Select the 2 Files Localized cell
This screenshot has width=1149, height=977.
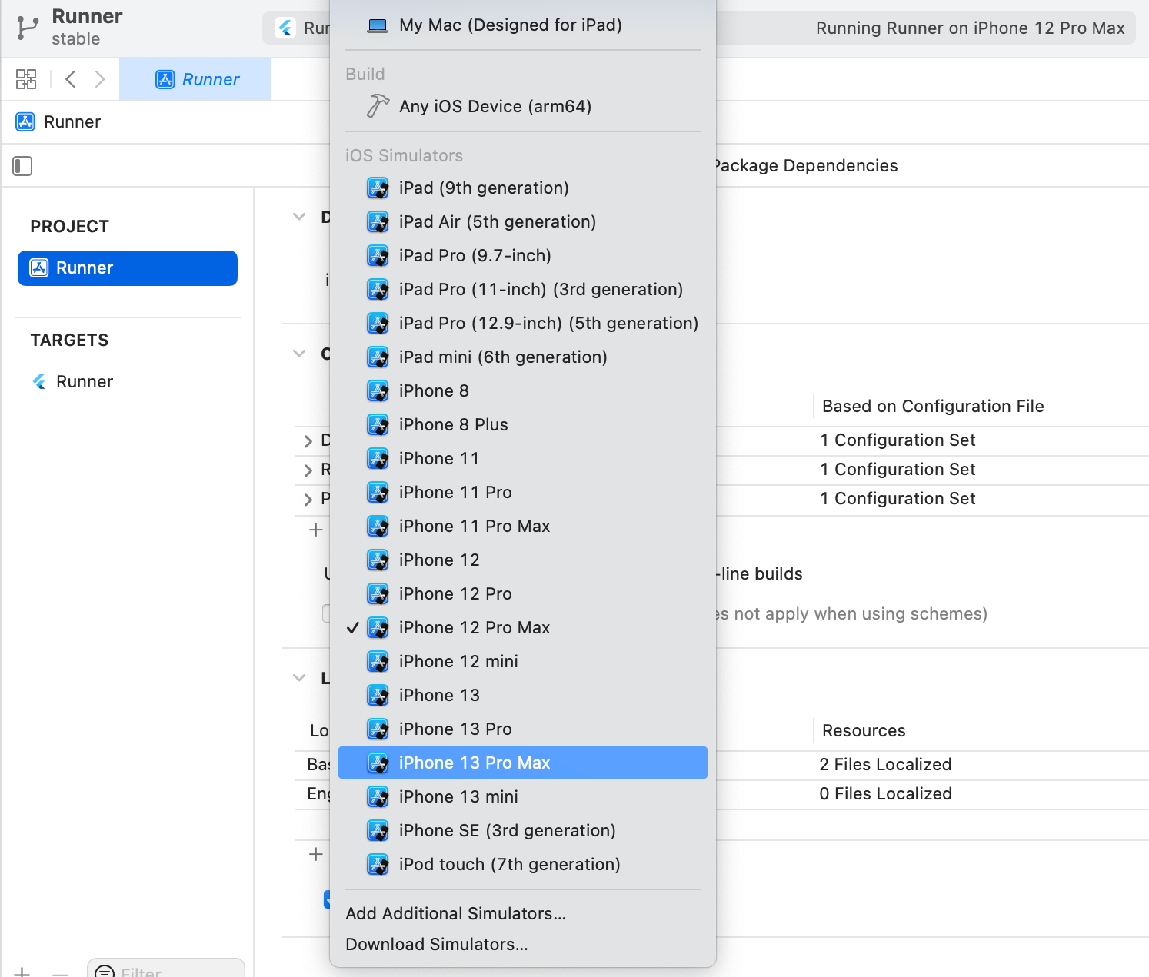pos(885,764)
